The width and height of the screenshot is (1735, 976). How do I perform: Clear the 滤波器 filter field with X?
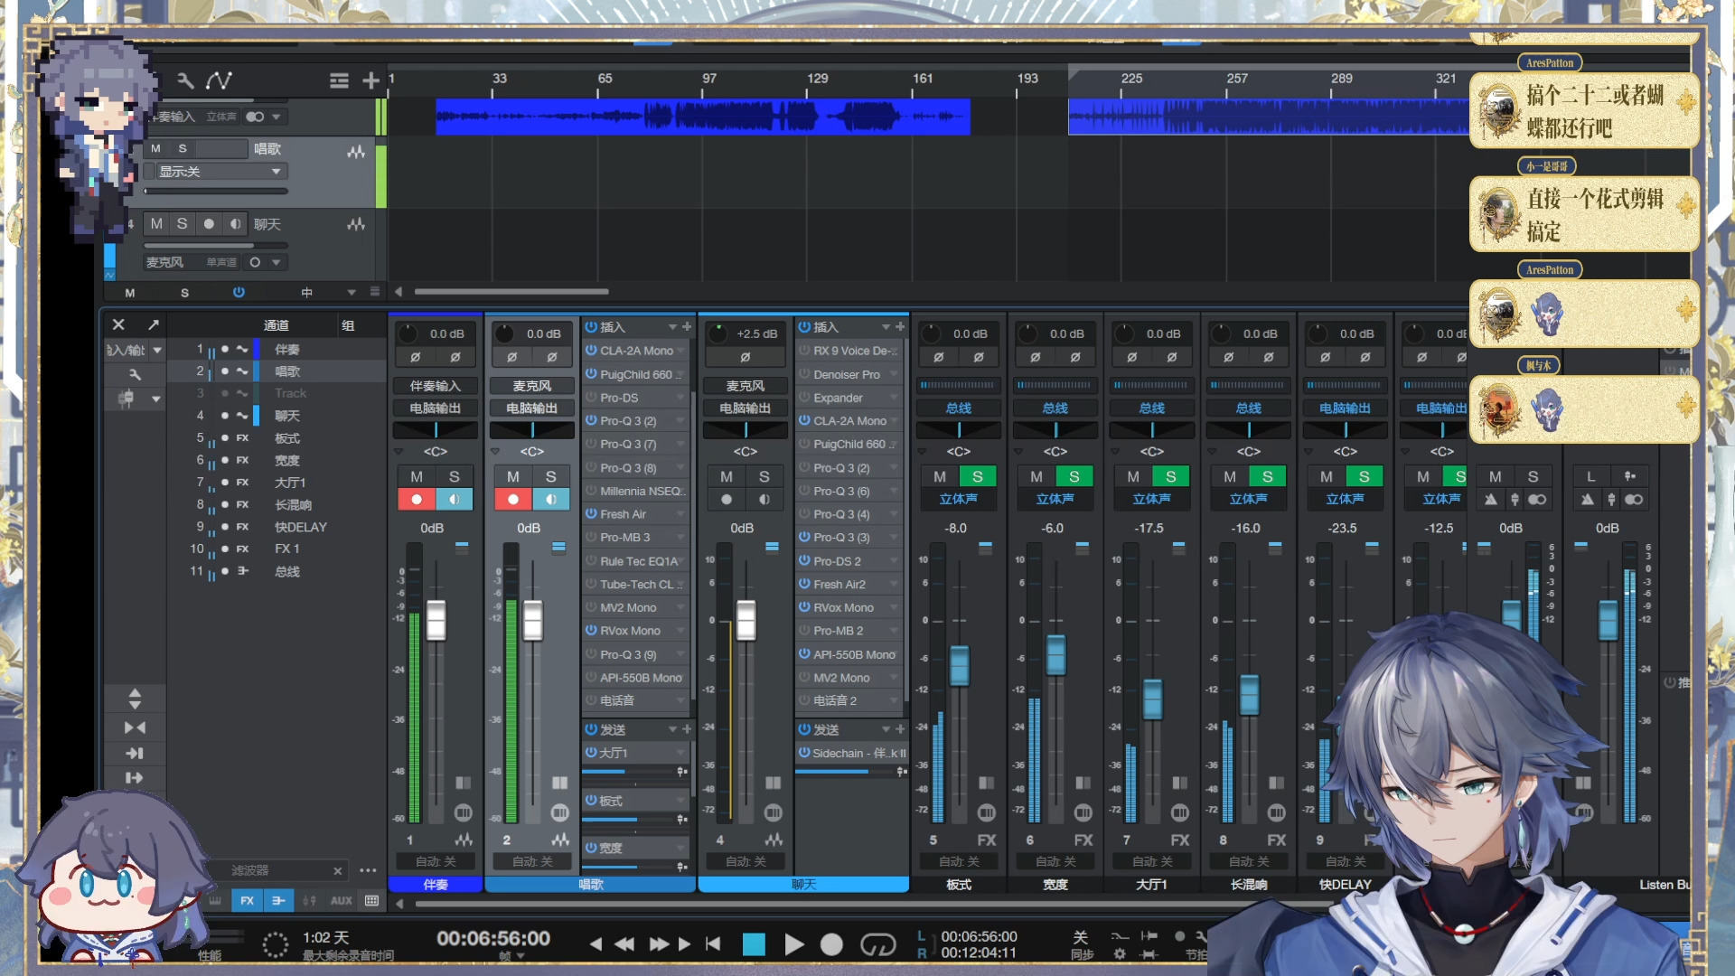(x=338, y=871)
